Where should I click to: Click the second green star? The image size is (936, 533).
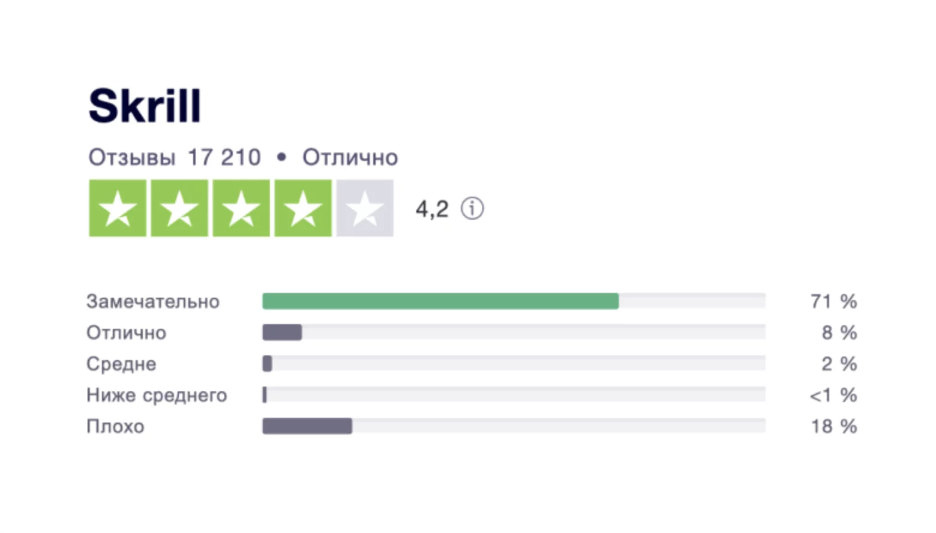click(x=179, y=208)
